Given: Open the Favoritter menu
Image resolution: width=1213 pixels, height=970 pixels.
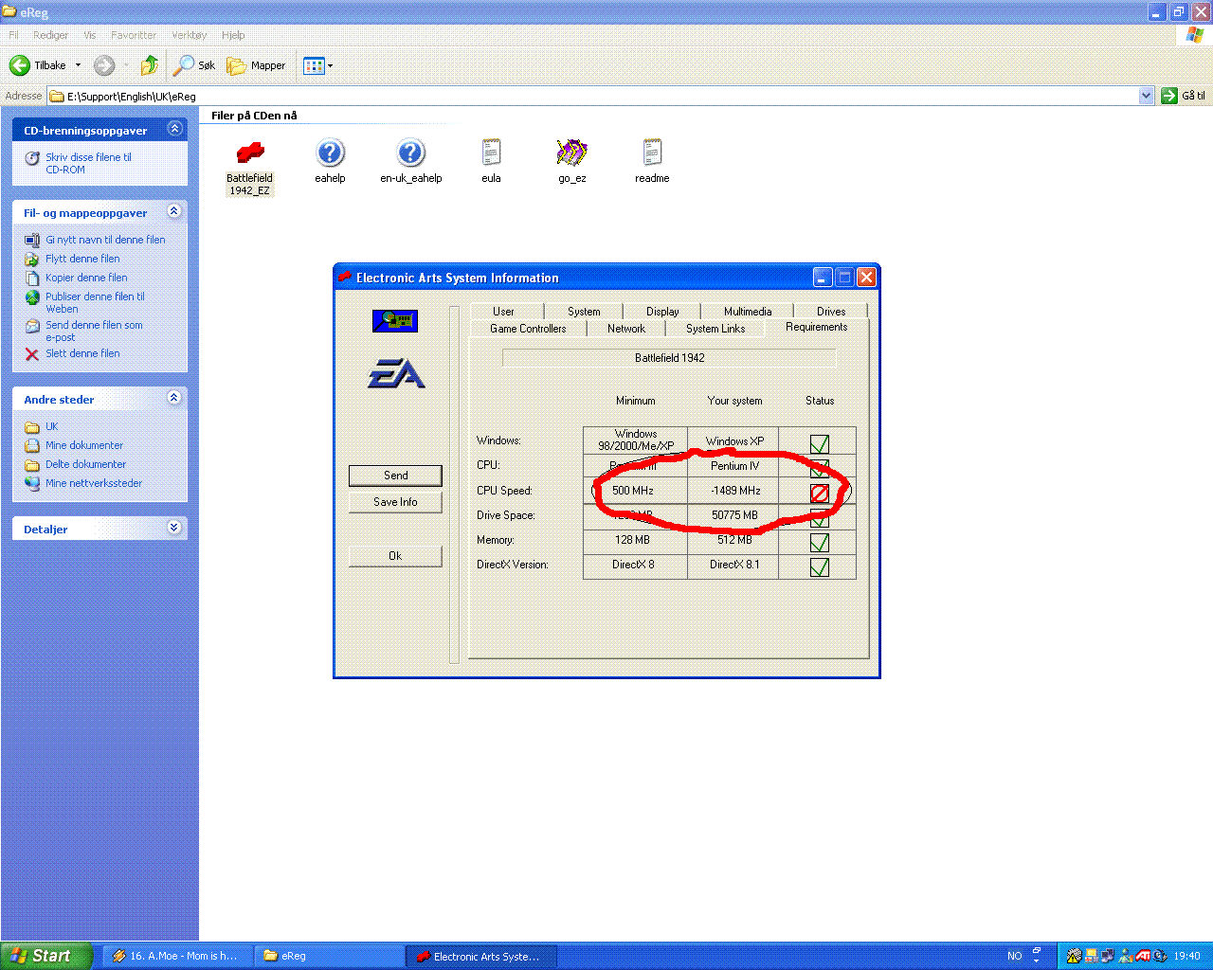Looking at the screenshot, I should click(134, 35).
